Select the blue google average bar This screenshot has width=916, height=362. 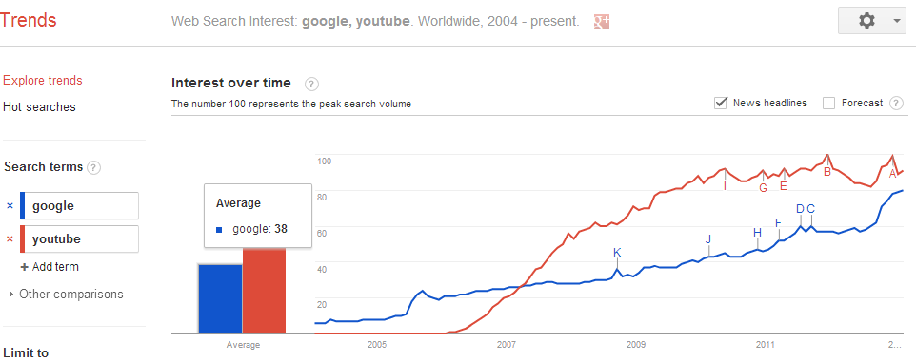tap(220, 299)
